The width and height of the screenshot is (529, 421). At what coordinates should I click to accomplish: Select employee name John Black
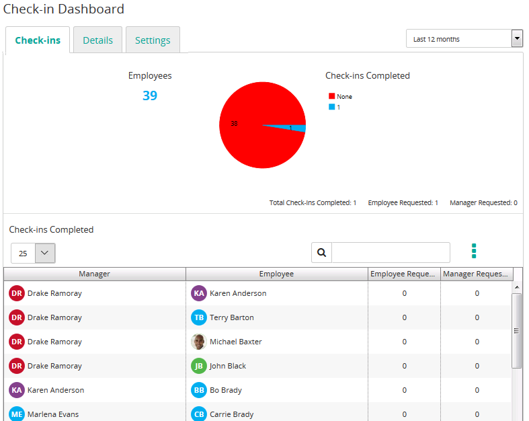point(228,366)
